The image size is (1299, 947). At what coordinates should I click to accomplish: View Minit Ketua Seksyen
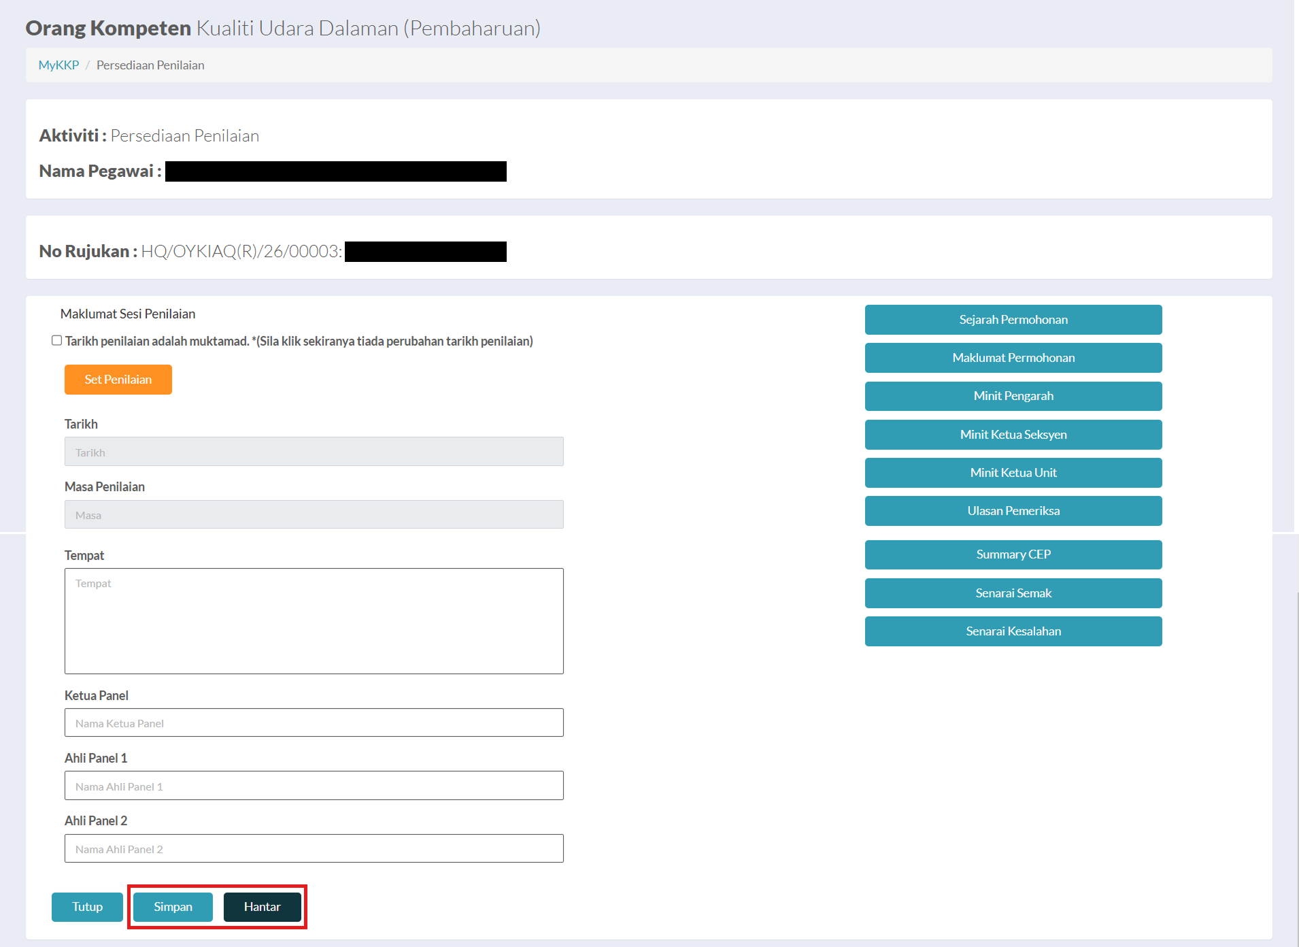pyautogui.click(x=1013, y=435)
